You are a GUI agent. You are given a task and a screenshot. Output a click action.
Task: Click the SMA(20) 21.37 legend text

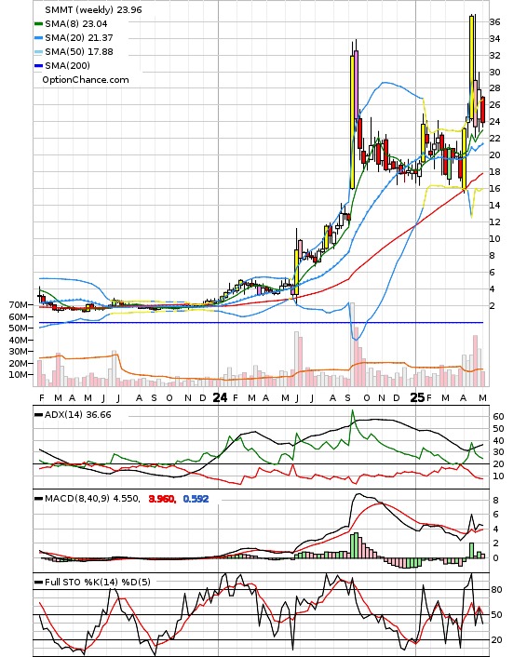79,38
